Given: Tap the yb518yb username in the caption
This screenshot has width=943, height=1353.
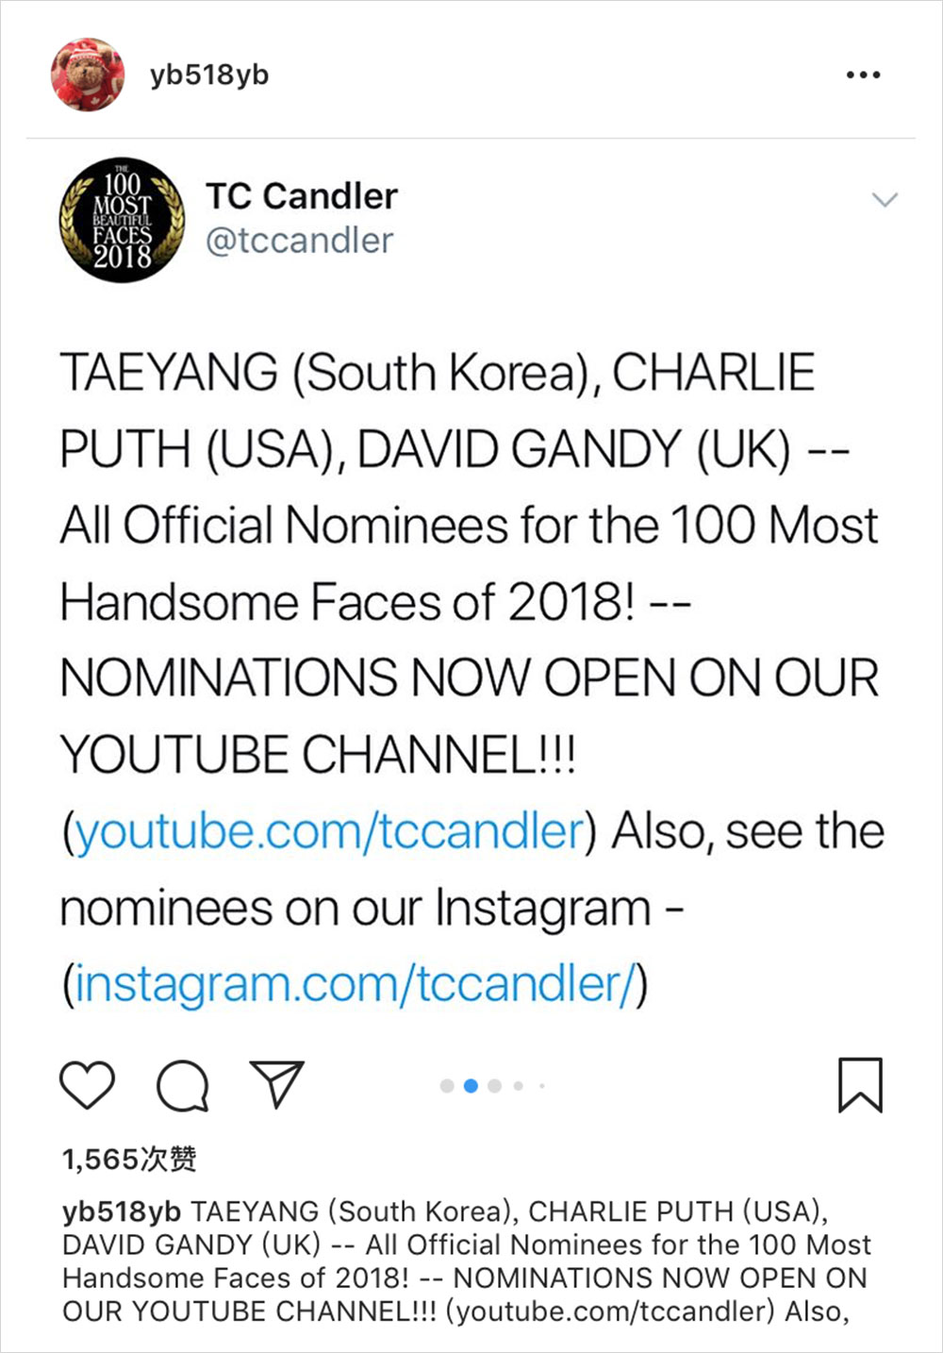Looking at the screenshot, I should pos(122,1211).
